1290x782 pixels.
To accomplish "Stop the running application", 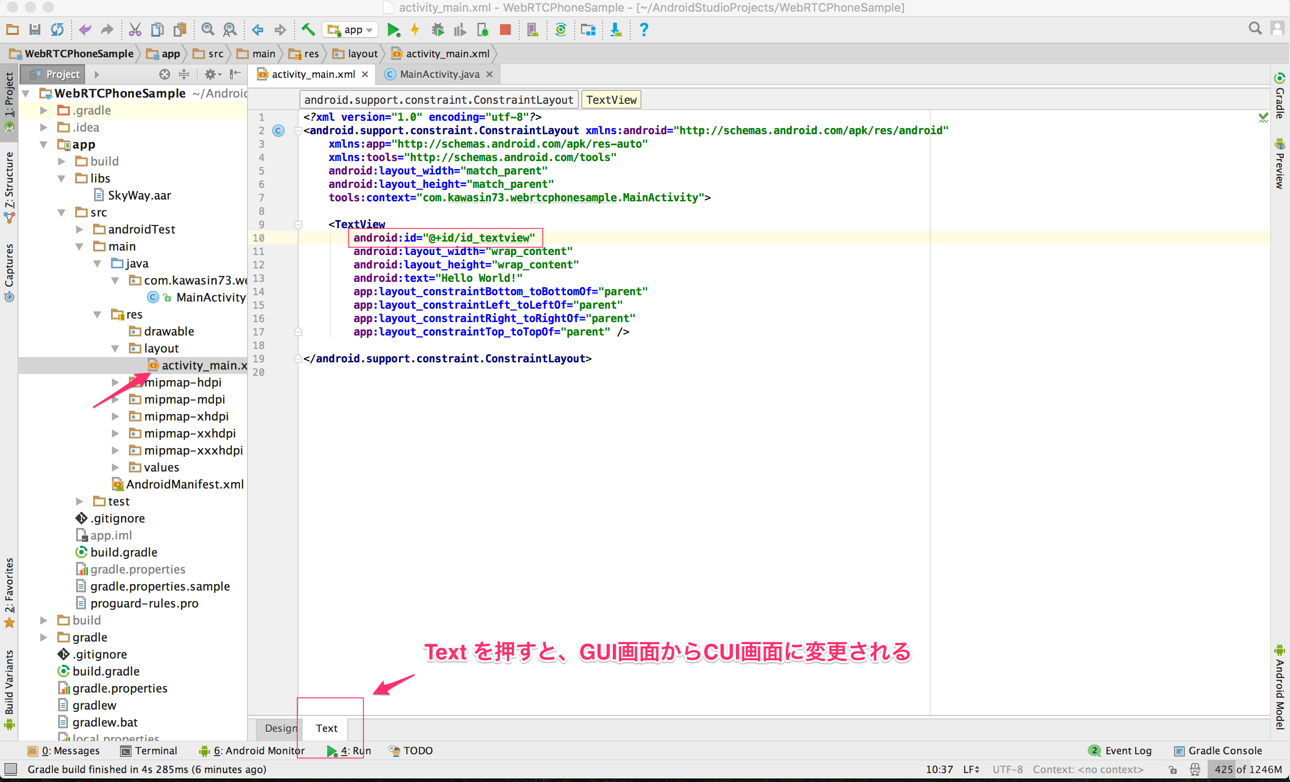I will pos(505,30).
